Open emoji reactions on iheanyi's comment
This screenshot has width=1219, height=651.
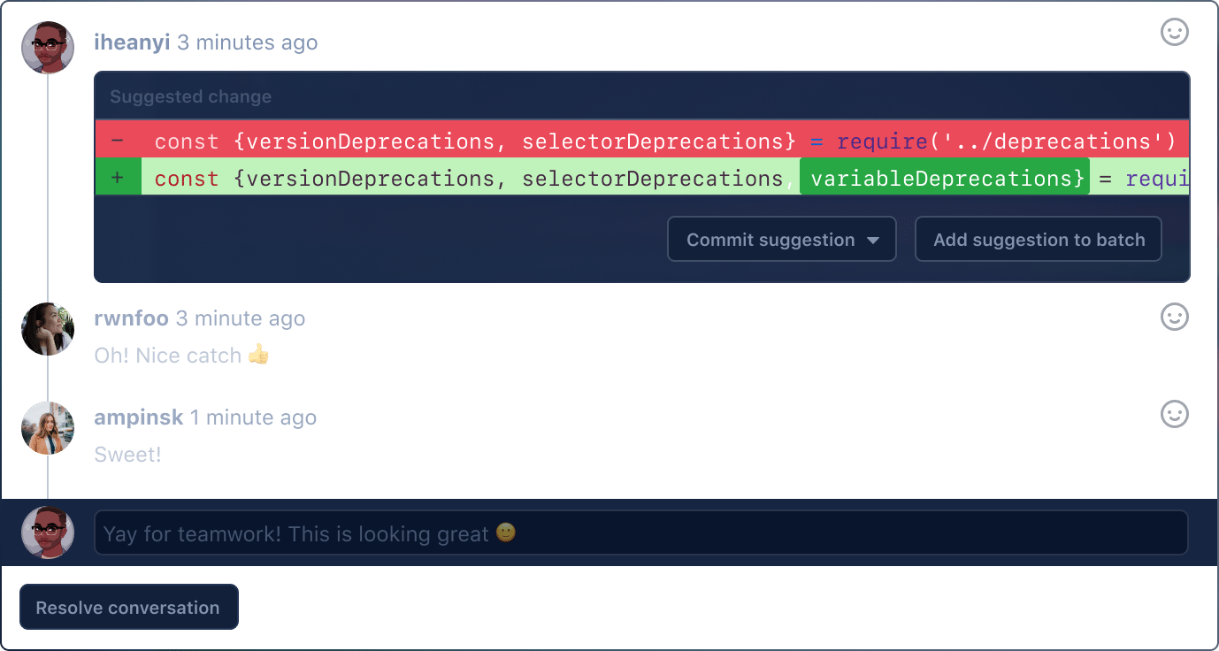[x=1174, y=33]
